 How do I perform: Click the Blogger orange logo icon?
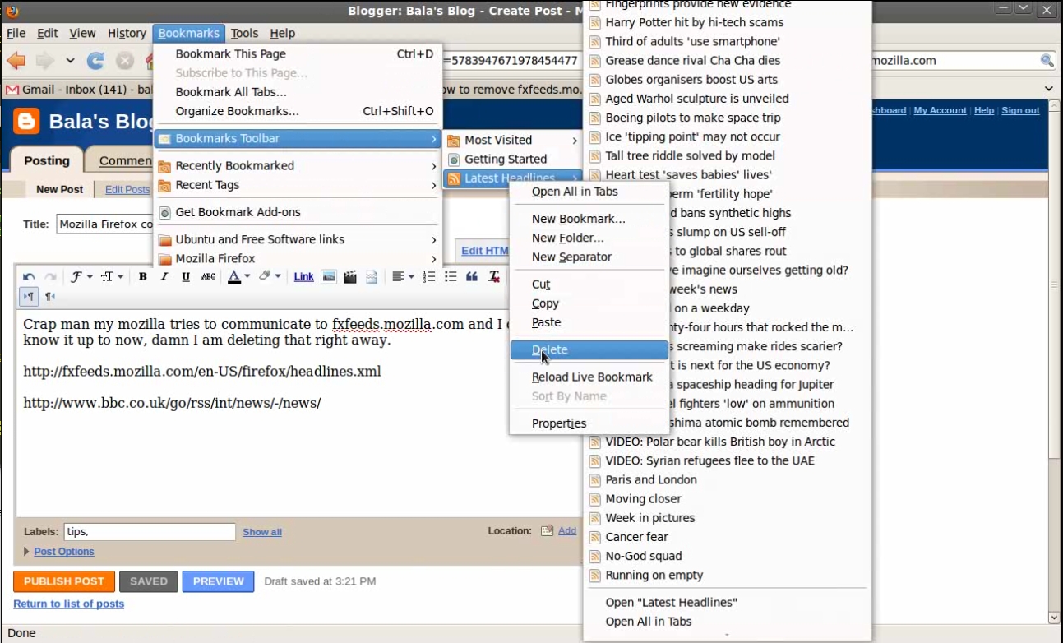(26, 122)
